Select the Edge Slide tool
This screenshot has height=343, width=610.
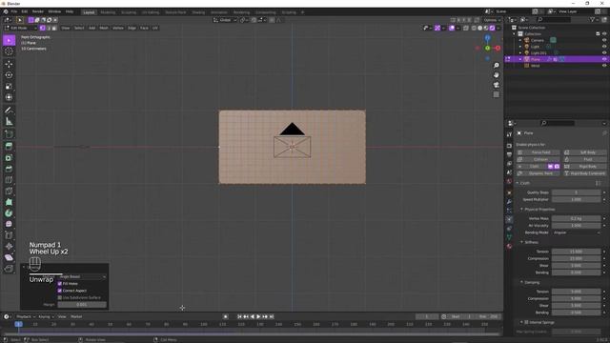(x=9, y=235)
